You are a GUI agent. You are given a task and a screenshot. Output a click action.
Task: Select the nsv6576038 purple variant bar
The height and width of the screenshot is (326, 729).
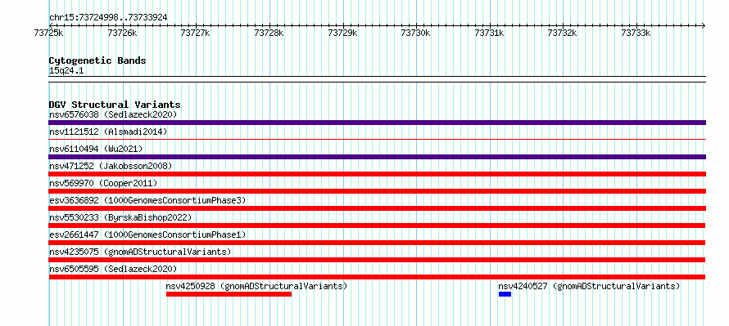(377, 123)
